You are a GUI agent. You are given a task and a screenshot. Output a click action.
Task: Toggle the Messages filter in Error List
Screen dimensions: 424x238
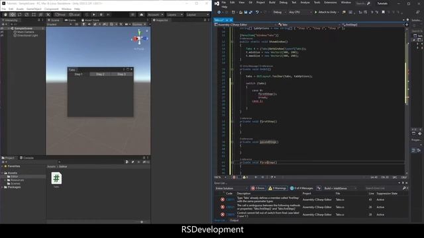[x=301, y=188]
